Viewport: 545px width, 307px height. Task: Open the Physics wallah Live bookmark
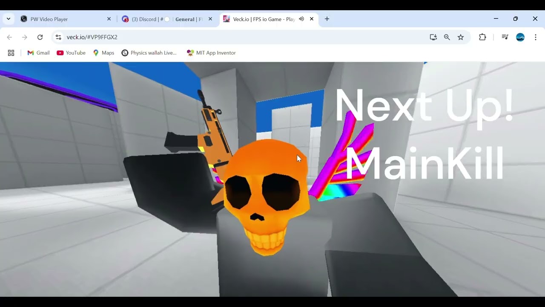pyautogui.click(x=149, y=53)
